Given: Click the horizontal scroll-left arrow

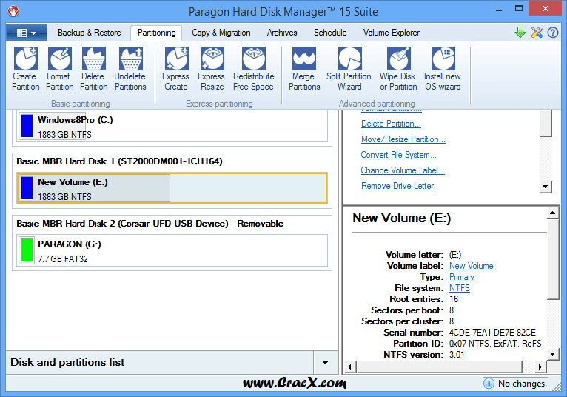Looking at the screenshot, I should point(349,367).
